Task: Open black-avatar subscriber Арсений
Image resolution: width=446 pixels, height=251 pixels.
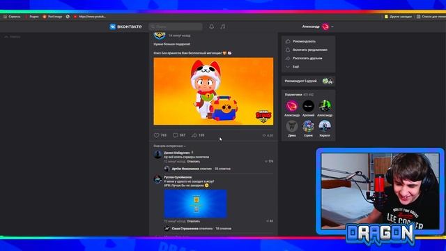Action: [308, 106]
